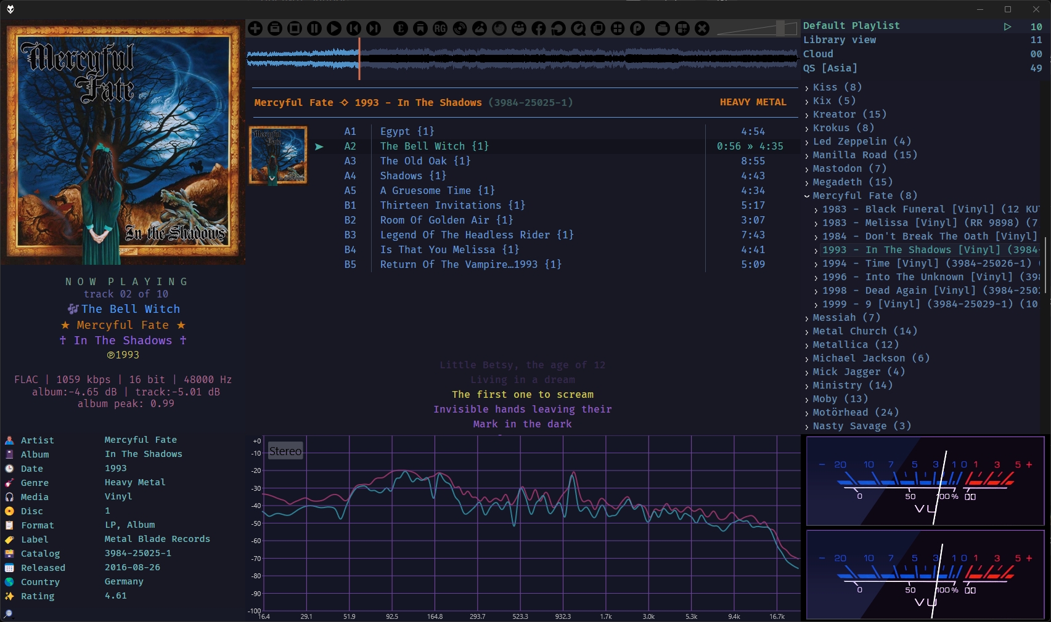This screenshot has width=1051, height=622.
Task: Click the RG ReplayGain toolbar icon
Action: click(x=440, y=28)
